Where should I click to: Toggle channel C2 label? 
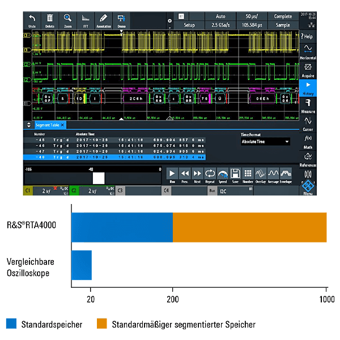(x=74, y=190)
